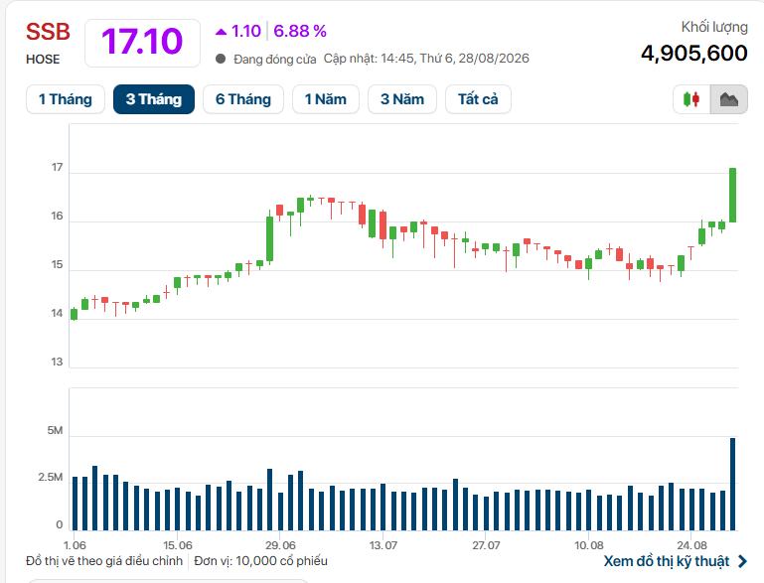
Task: Click the green up-arrow price change indicator
Action: pos(221,32)
